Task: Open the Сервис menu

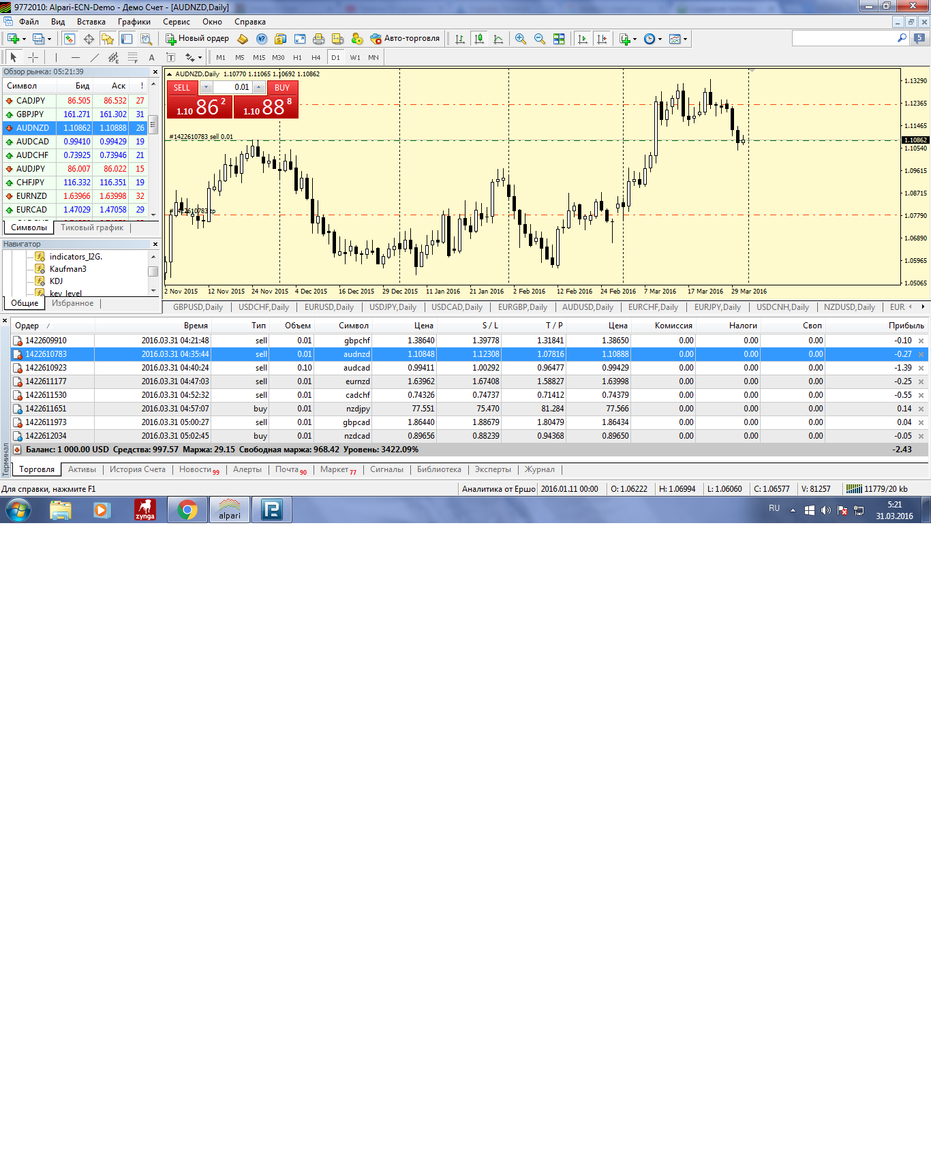Action: click(177, 22)
